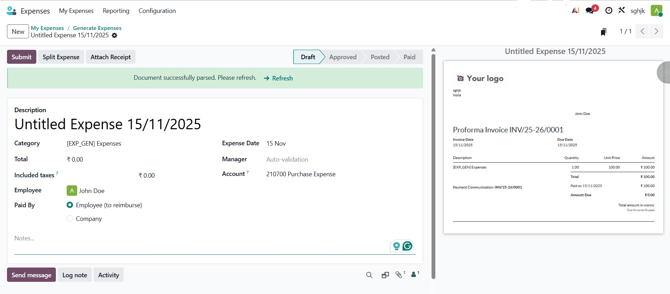Click the sghjk company name in top bar
Image resolution: width=670 pixels, height=294 pixels.
pyautogui.click(x=638, y=11)
